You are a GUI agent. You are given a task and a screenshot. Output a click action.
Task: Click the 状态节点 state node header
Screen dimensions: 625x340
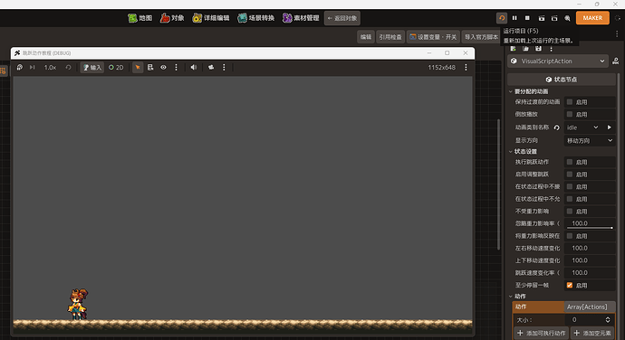point(562,80)
